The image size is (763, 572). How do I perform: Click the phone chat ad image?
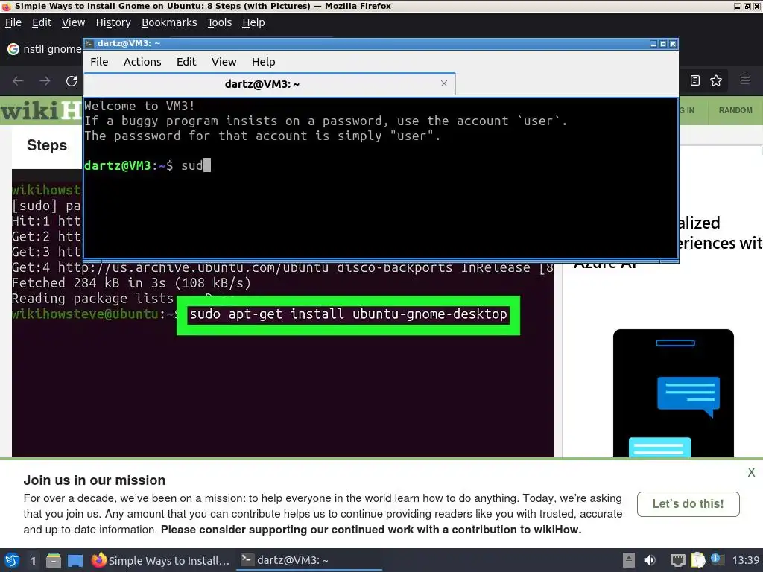[x=674, y=393]
